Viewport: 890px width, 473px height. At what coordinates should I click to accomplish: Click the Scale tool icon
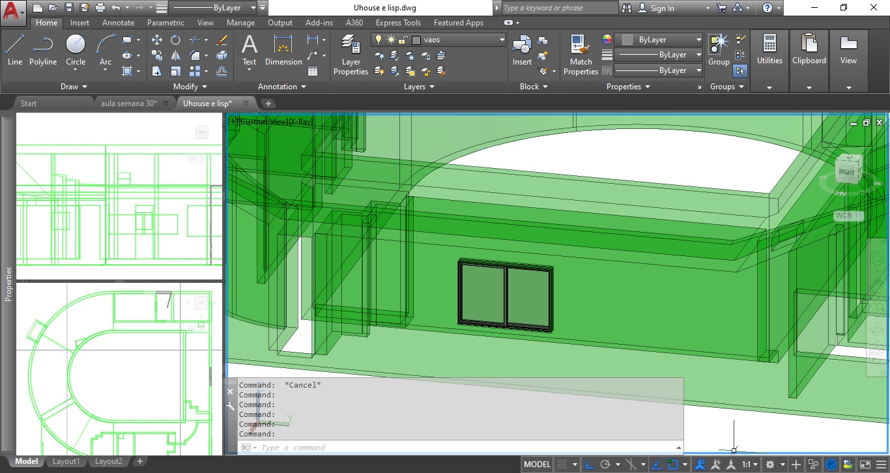click(x=176, y=71)
